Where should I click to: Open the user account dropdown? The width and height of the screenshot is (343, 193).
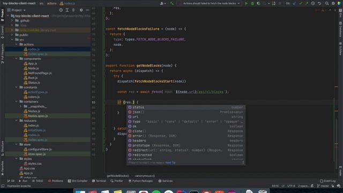click(x=163, y=3)
